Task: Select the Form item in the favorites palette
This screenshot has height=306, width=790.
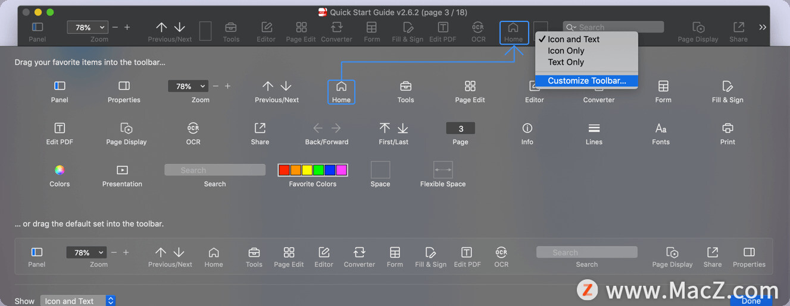Action: (x=663, y=92)
